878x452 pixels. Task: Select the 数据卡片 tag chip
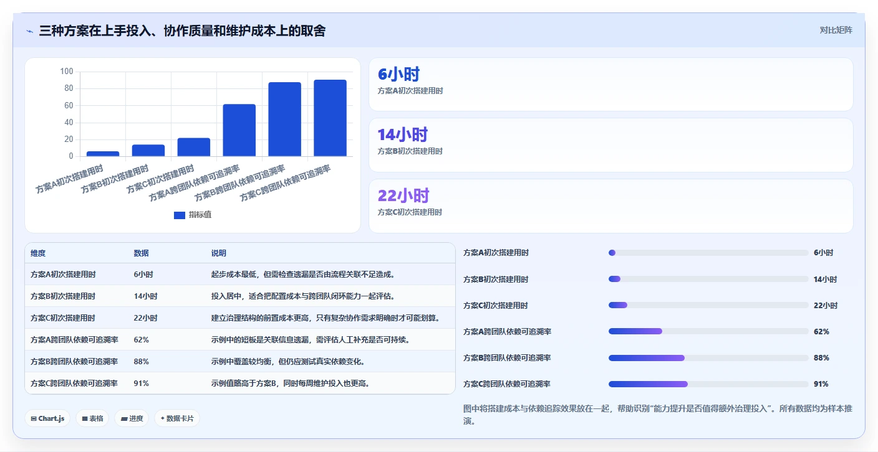tap(177, 418)
